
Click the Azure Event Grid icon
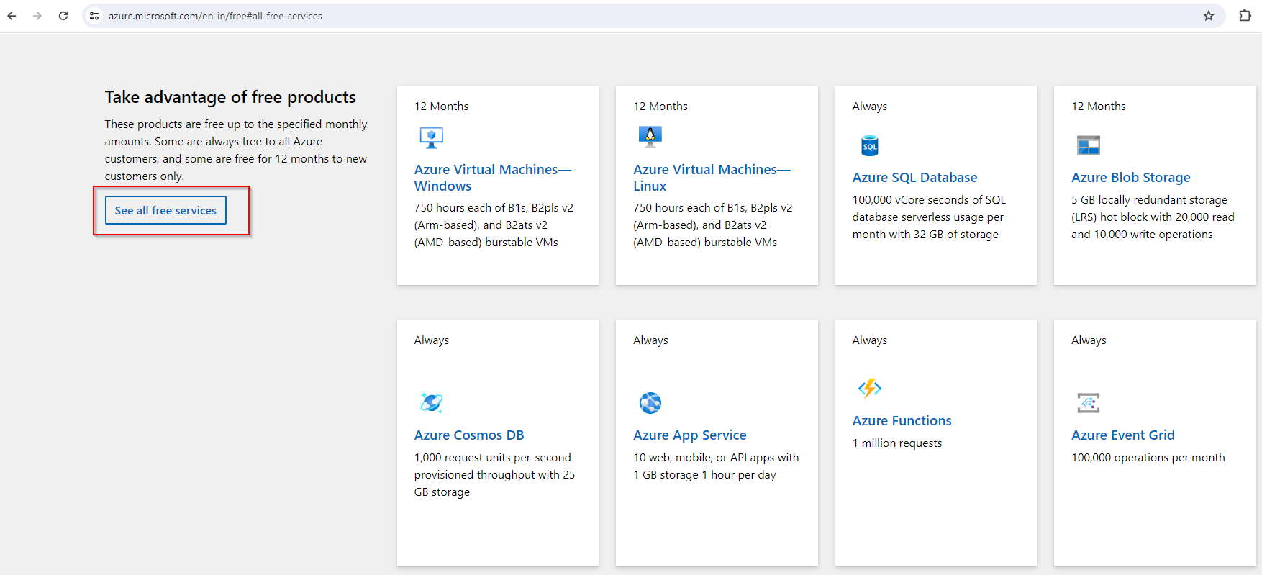(x=1089, y=402)
